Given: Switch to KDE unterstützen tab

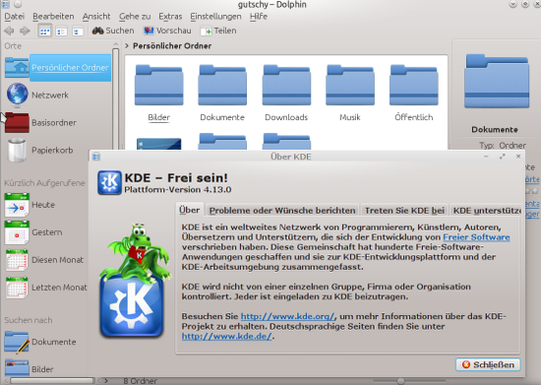Looking at the screenshot, I should (487, 211).
